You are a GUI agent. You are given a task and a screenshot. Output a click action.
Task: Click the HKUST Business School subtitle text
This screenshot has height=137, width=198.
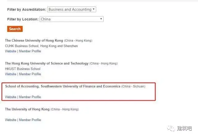23,69
